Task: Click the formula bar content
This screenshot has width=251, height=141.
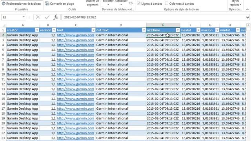Action: pos(154,17)
